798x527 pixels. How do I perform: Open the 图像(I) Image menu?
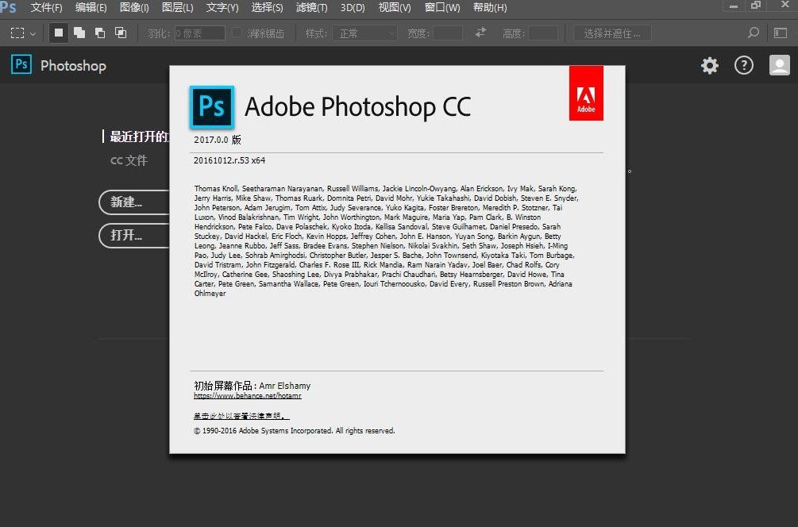[x=134, y=8]
